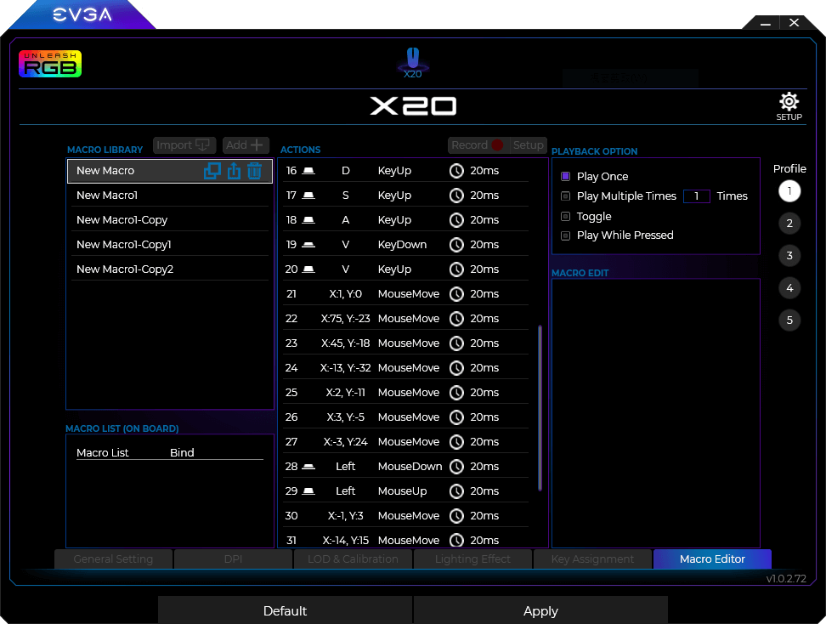
Task: Open the SETUP gear icon
Action: pos(789,106)
